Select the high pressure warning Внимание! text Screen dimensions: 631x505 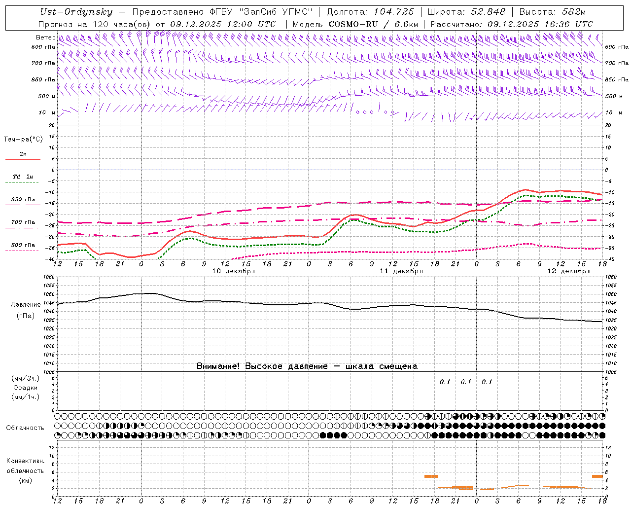coord(307,366)
